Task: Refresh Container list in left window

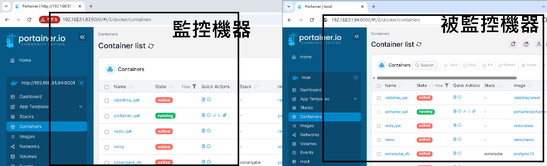Action: click(151, 46)
